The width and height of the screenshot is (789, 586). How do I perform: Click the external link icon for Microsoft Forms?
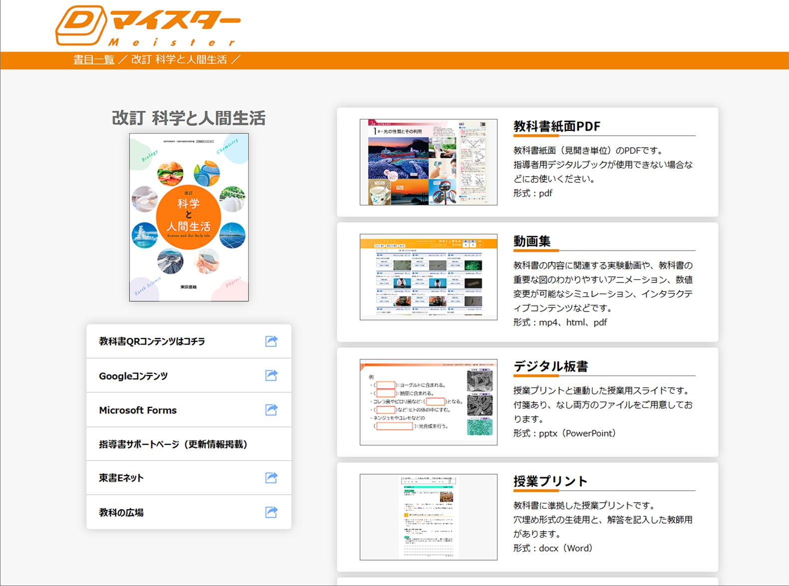pyautogui.click(x=271, y=410)
